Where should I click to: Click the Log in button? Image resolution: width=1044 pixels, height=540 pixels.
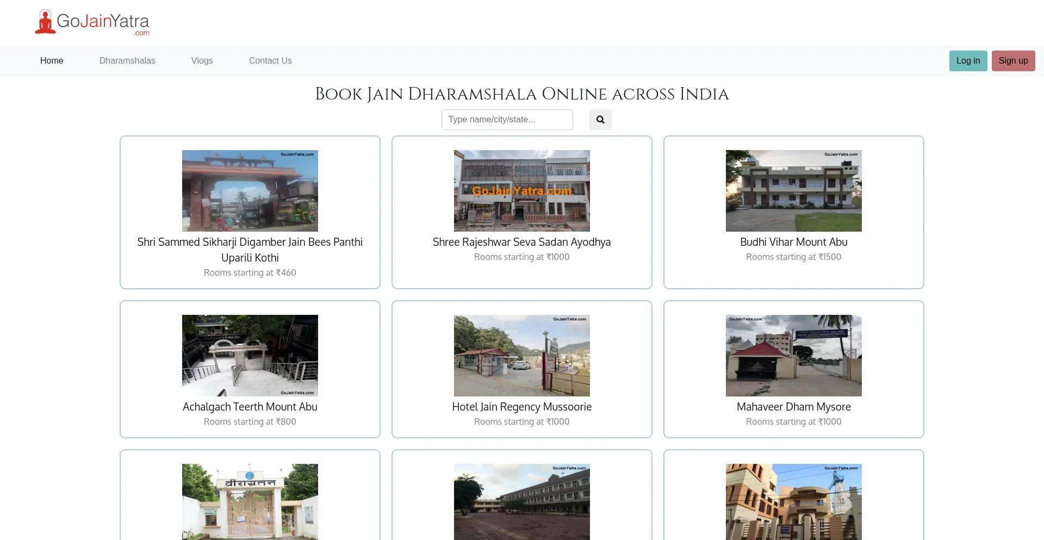(967, 60)
